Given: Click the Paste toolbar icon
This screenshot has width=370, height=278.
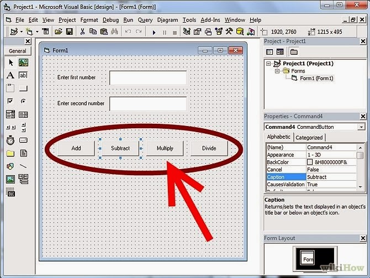Looking at the screenshot, I should tap(104, 32).
